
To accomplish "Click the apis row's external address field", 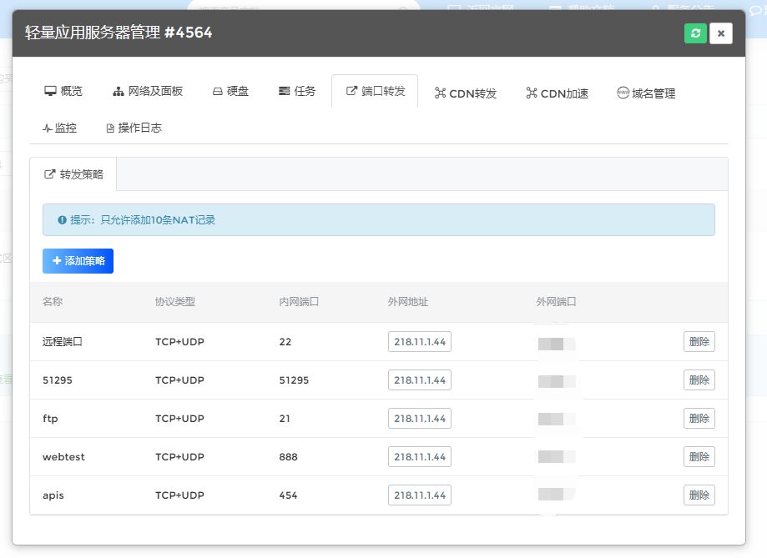I will [x=420, y=495].
